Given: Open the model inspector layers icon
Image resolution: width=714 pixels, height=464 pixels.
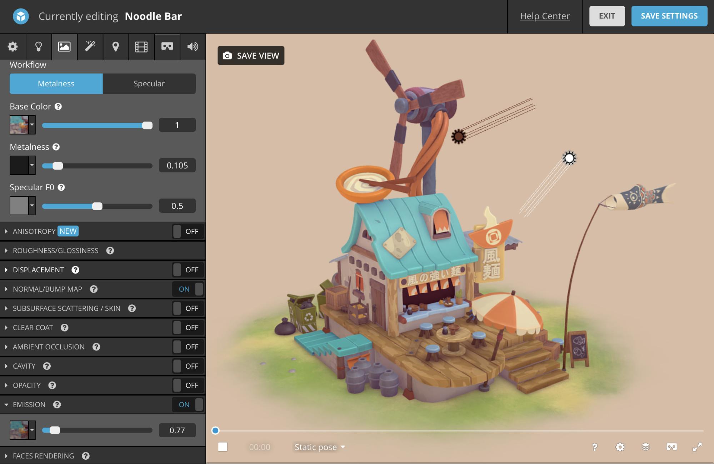Looking at the screenshot, I should [645, 447].
